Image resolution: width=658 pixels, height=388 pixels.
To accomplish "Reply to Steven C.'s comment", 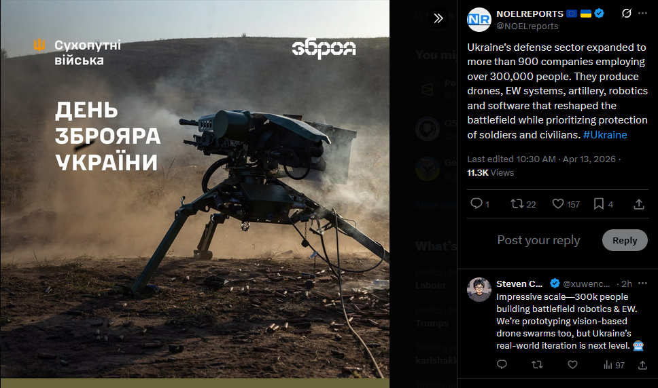I will point(502,364).
